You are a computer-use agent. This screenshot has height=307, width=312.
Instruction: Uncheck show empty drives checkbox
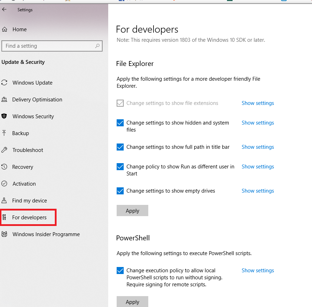(x=120, y=191)
